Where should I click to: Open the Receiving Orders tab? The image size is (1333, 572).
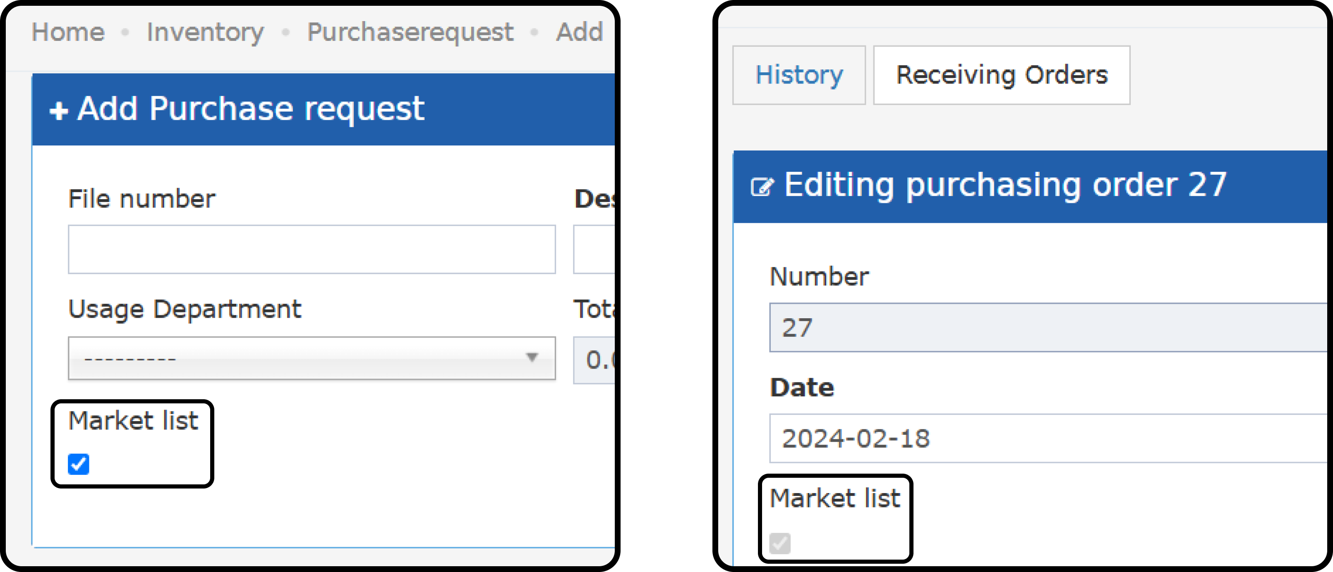point(1001,75)
